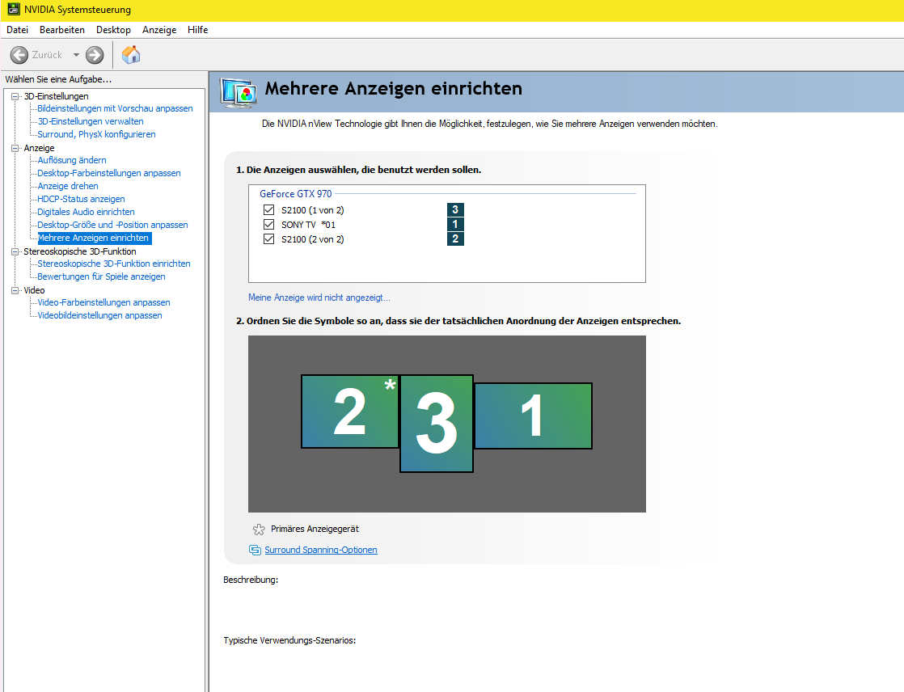This screenshot has width=904, height=692.
Task: Click the forward arrow icon
Action: 95,55
